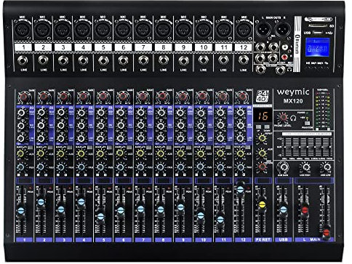Click the yellow FX RET fader cap
This screenshot has width=352, height=264.
tap(262, 205)
